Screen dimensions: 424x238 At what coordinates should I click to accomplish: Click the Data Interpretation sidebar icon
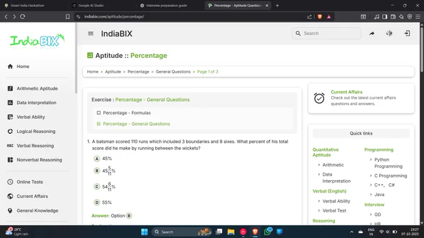pos(10,103)
